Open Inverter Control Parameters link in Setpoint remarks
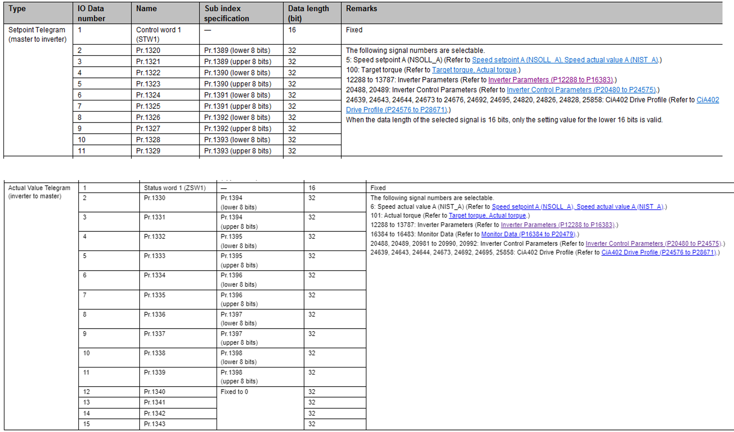Viewport: 734px width, 432px height. [581, 90]
